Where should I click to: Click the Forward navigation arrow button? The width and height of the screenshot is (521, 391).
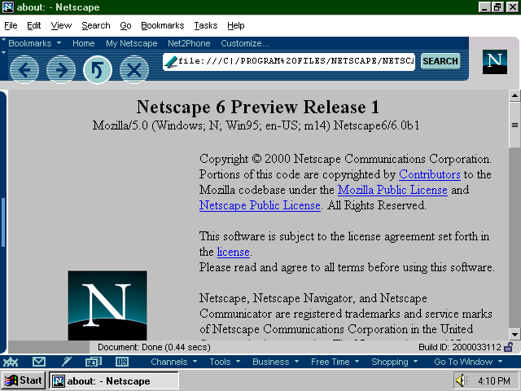(x=60, y=70)
